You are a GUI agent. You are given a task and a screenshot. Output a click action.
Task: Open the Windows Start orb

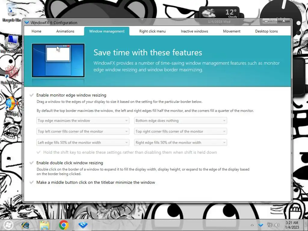(x=8, y=225)
